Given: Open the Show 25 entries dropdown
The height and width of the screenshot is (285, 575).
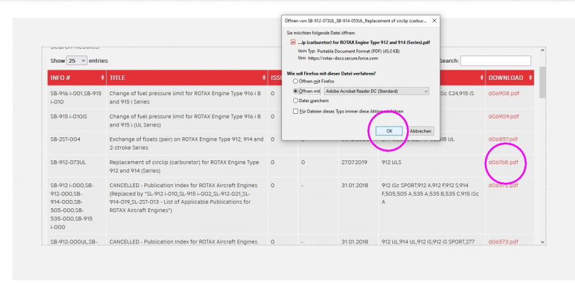Looking at the screenshot, I should coord(76,61).
